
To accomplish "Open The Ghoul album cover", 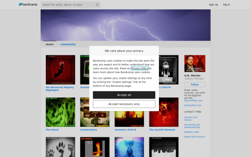I will pyautogui.click(x=60, y=112).
